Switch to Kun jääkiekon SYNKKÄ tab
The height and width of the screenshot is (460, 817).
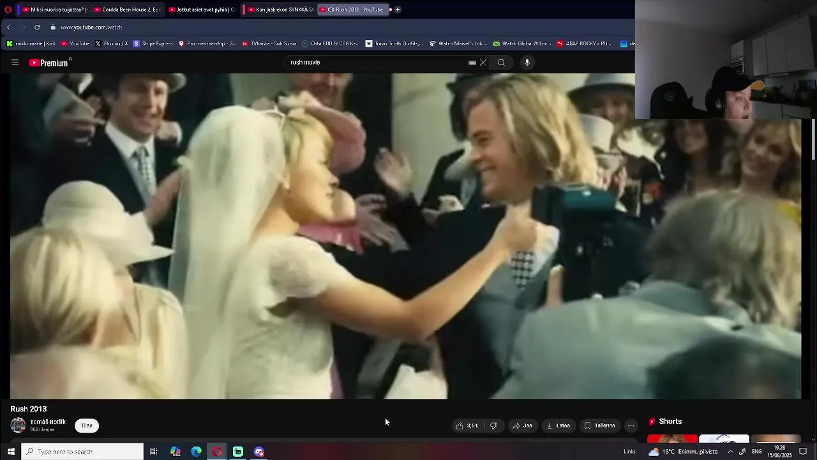coord(280,10)
